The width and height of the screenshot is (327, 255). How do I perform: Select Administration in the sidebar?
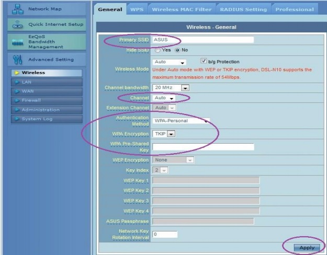pyautogui.click(x=47, y=110)
